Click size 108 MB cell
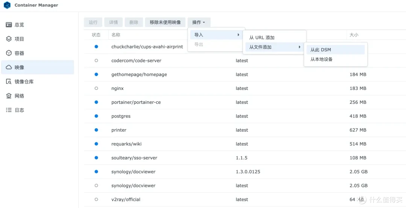The height and width of the screenshot is (208, 406). pos(358,158)
